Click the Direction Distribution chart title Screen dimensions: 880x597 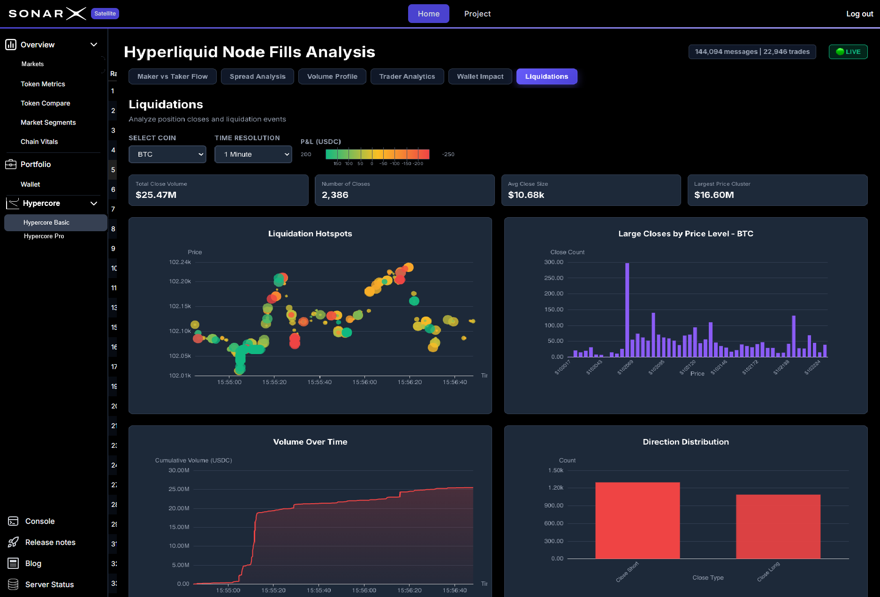[686, 442]
